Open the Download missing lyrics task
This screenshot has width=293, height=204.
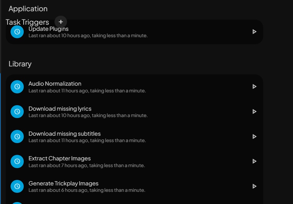60,109
